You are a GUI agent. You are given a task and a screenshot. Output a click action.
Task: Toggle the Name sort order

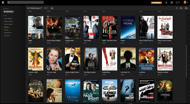click(7, 27)
